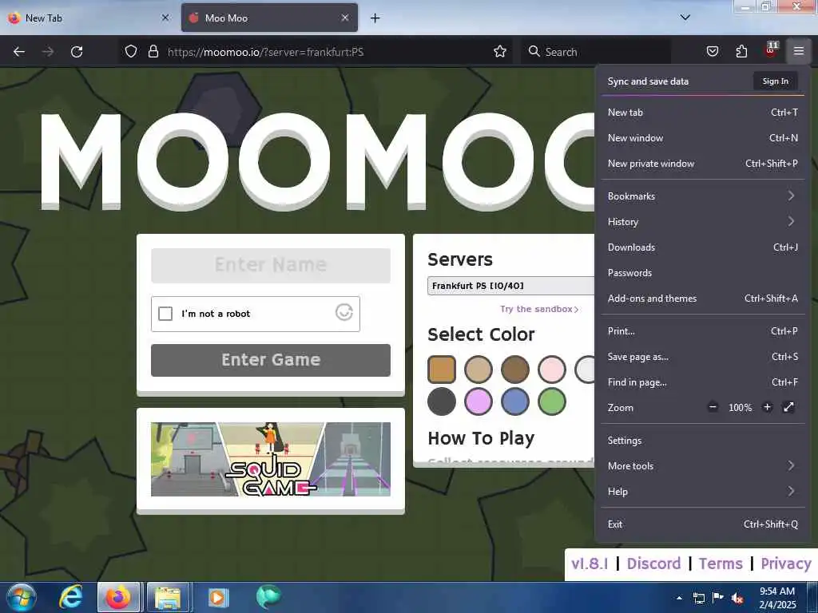Screen dimensions: 818x613
Task: Open the teal bird app in taskbar
Action: click(268, 597)
